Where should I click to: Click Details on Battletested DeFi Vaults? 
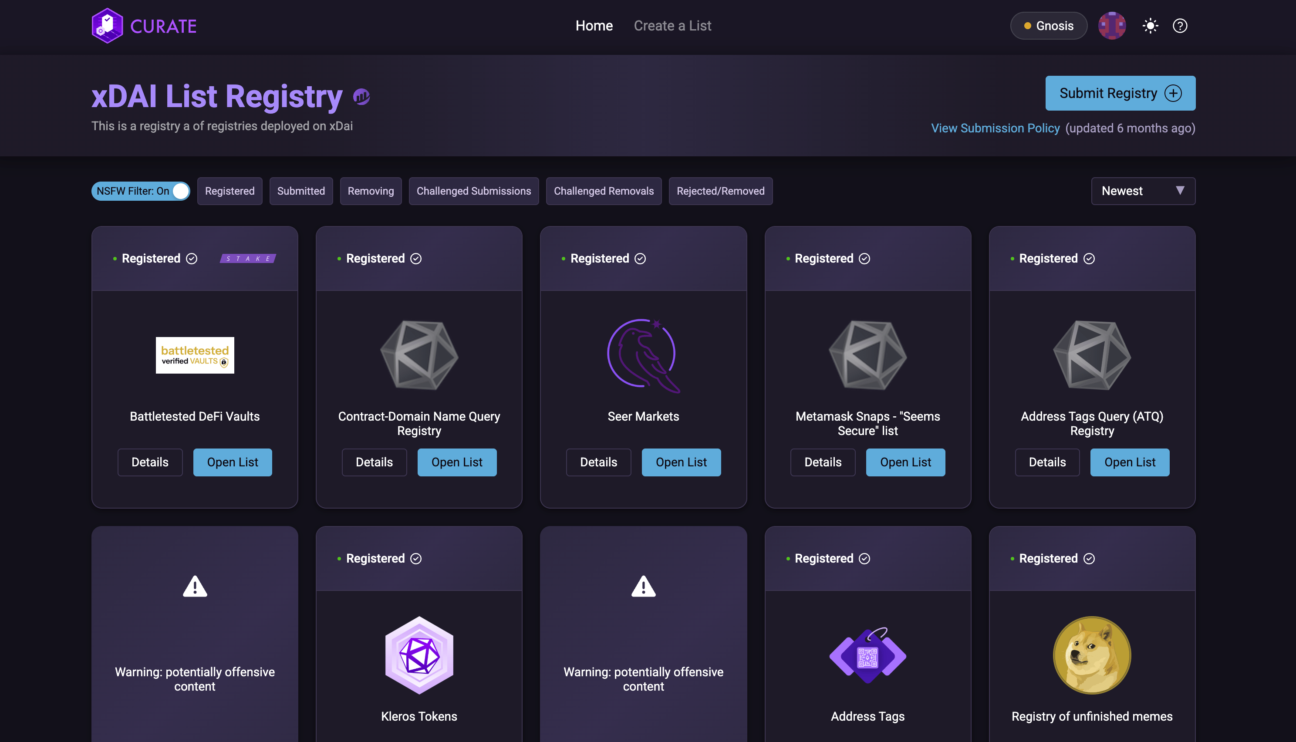point(150,462)
